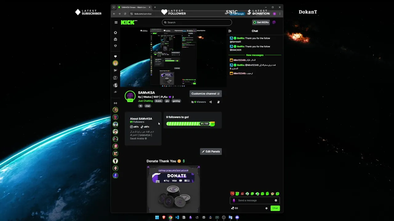Click Edit Panels button
The image size is (394, 221).
click(211, 151)
